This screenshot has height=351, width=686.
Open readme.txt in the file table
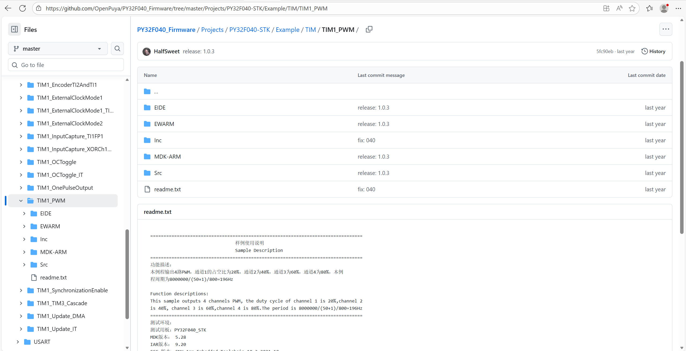[x=167, y=189]
